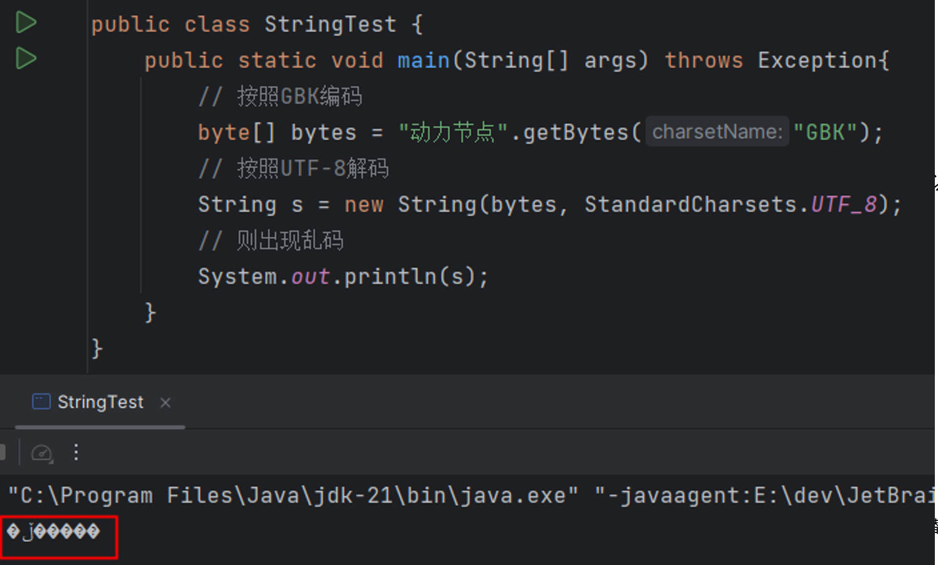938x565 pixels.
Task: Click the stop button in the run toolbar
Action: (3, 453)
